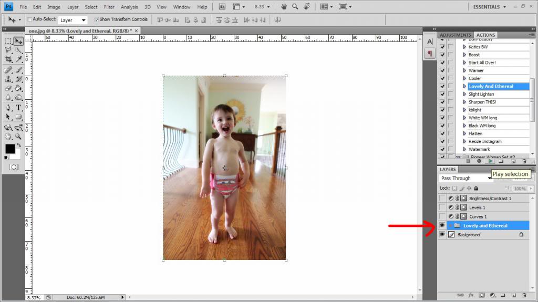538x302 pixels.
Task: Hide the Background layer
Action: 442,234
